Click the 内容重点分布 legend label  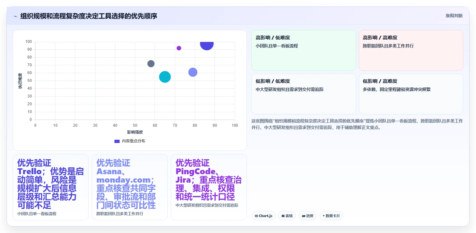tap(133, 141)
